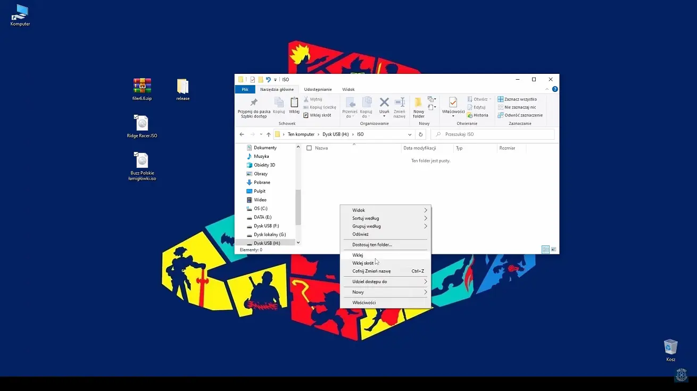This screenshot has height=391, width=697.
Task: Open Właściwości in the ribbon
Action: tap(453, 106)
